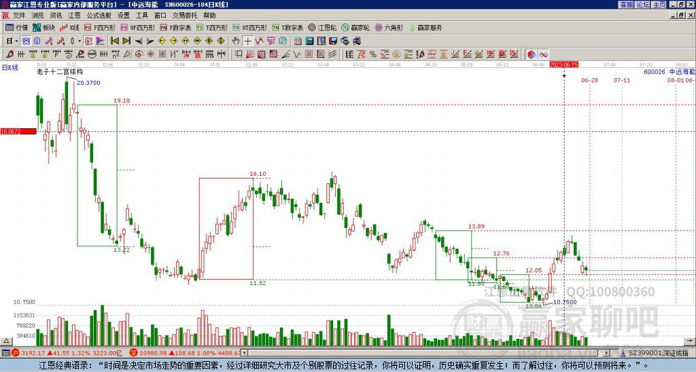Expand the 日 period dropdown
The width and height of the screenshot is (696, 372).
pyautogui.click(x=16, y=41)
